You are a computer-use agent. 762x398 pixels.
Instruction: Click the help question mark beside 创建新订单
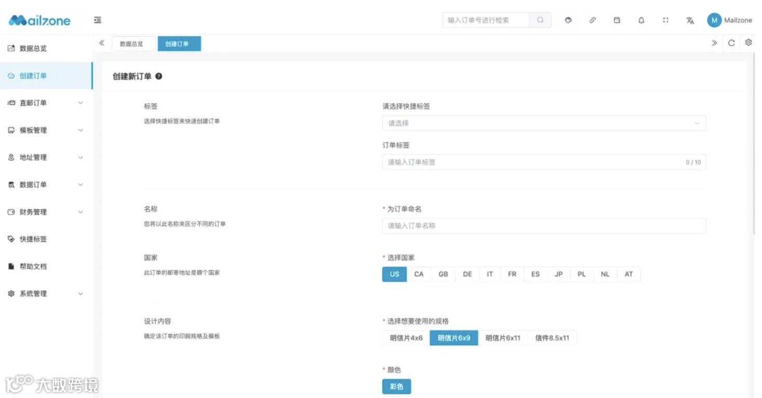coord(159,76)
